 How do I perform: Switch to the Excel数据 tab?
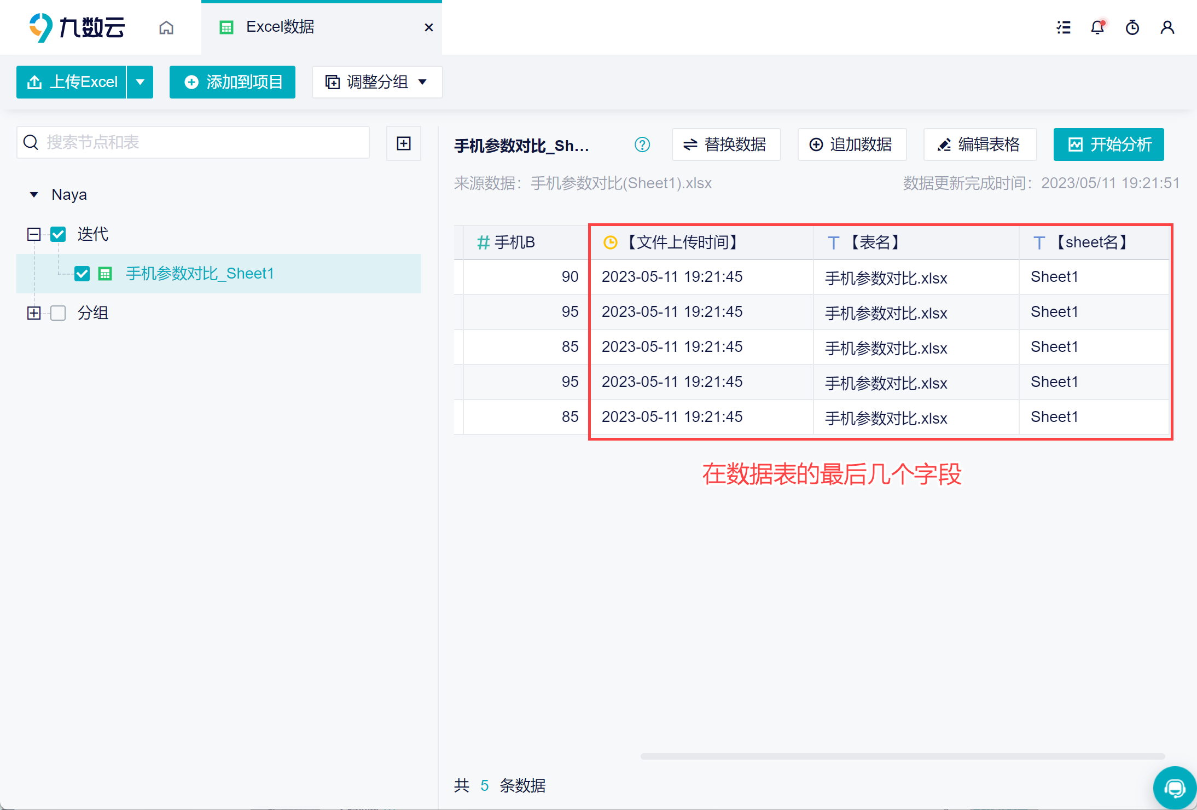280,27
